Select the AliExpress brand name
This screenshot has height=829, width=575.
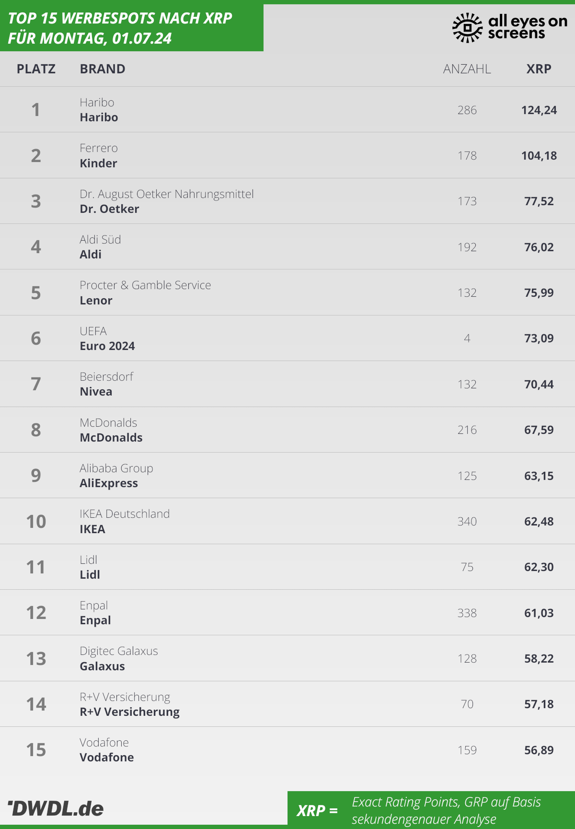tap(109, 483)
